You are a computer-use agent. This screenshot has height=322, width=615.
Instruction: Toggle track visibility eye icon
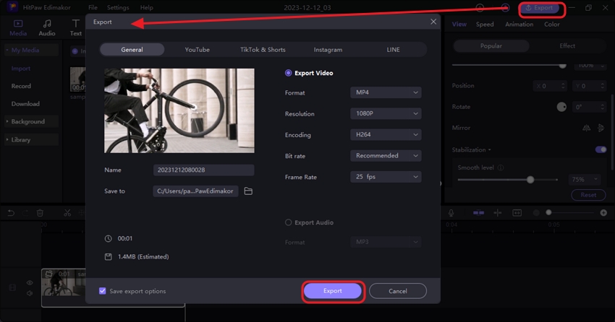pyautogui.click(x=30, y=282)
